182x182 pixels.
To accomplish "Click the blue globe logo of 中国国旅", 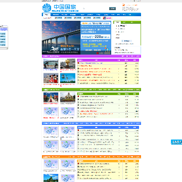I will point(47,8).
